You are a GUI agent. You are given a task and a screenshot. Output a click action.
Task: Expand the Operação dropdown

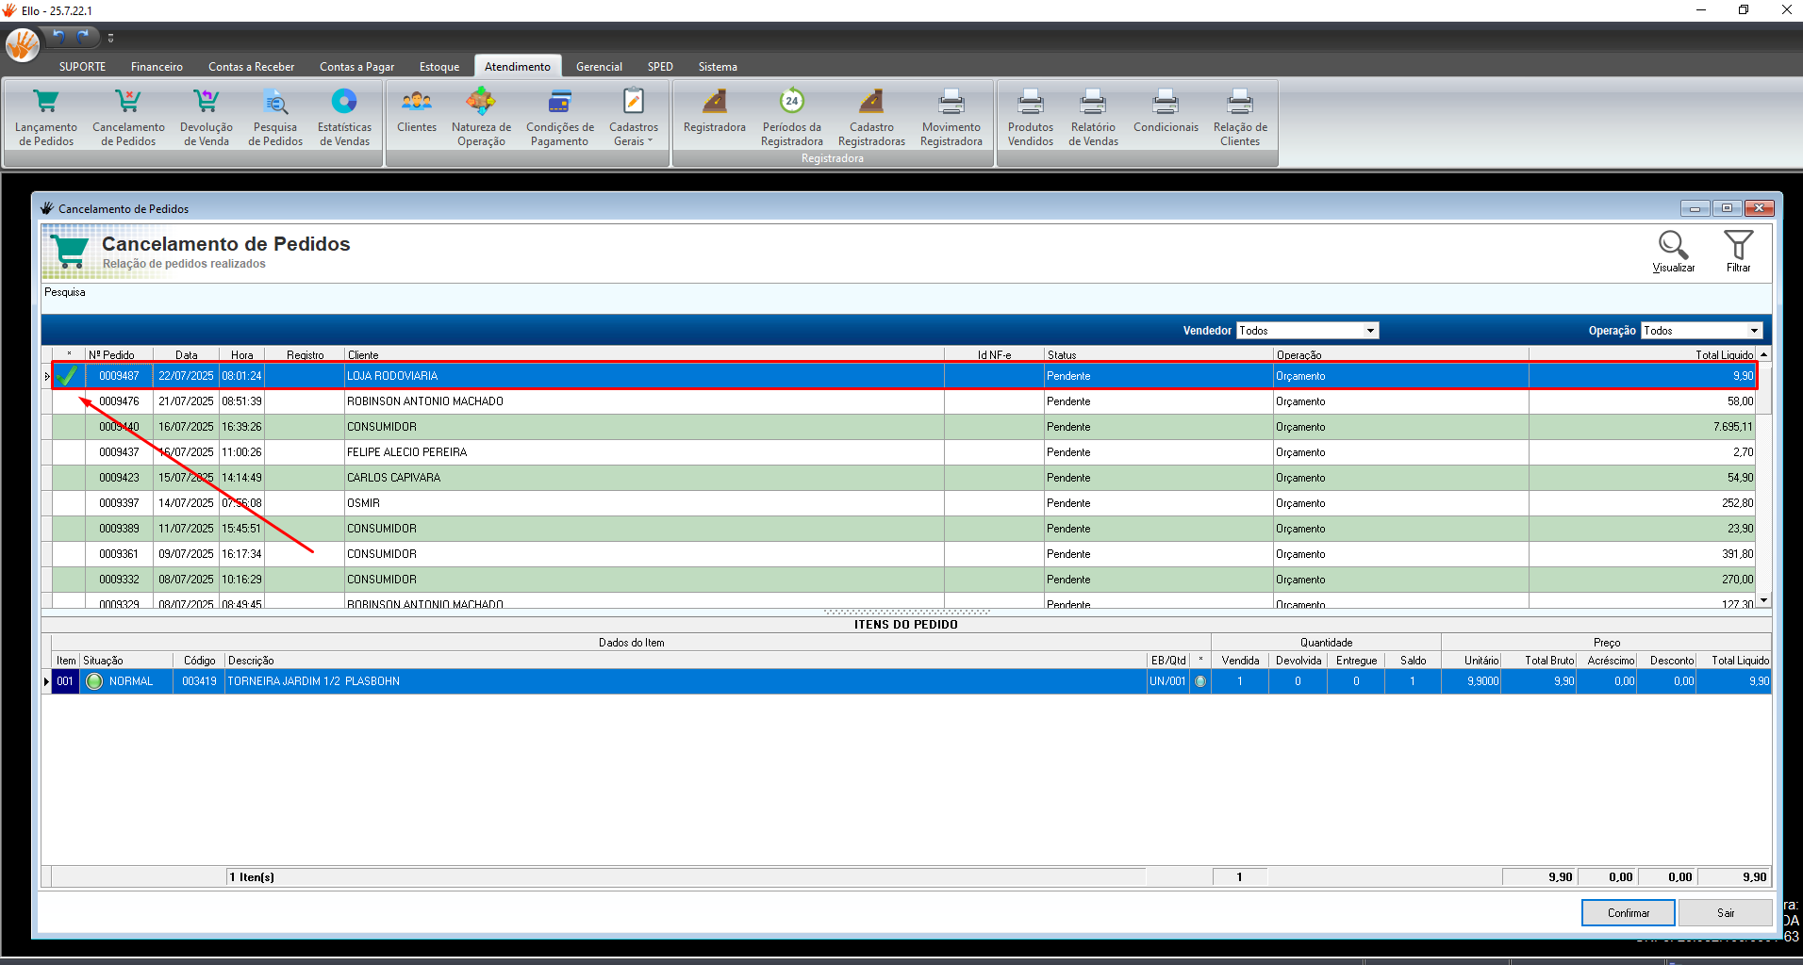click(x=1754, y=331)
